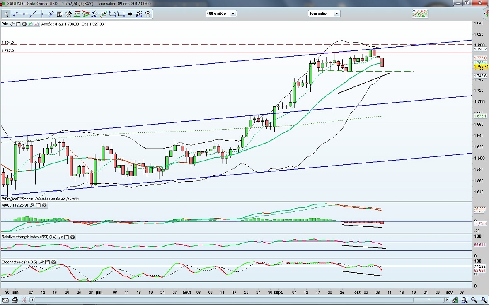489x305 pixels.
Task: Select the arrow cursor tool
Action: point(6,14)
